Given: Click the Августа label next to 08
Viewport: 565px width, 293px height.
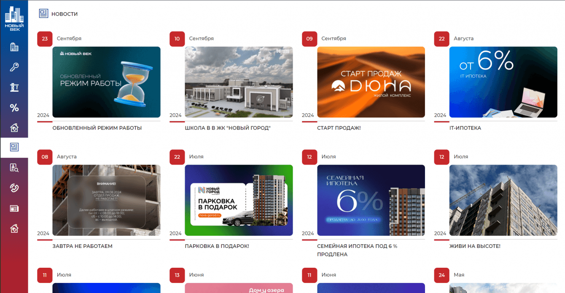Looking at the screenshot, I should tap(67, 157).
